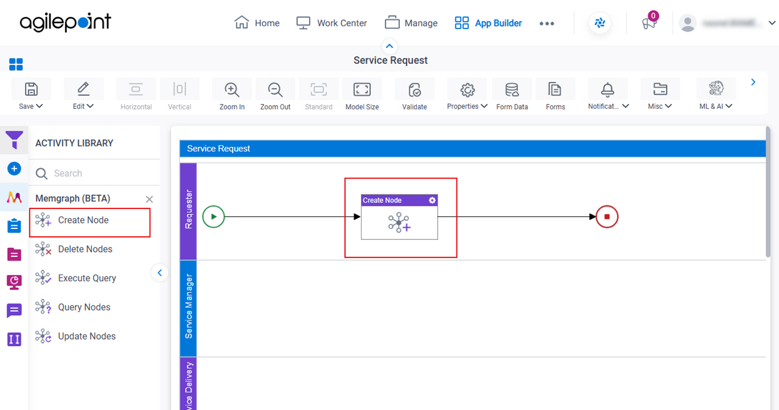Open the Manage section

tap(411, 23)
